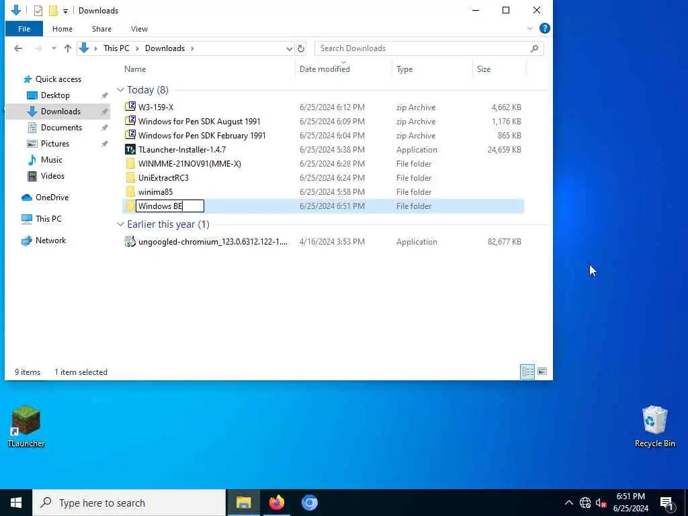
Task: Sort by the Type column header
Action: point(404,69)
